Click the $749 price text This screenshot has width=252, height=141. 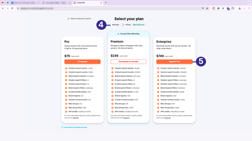(160, 56)
